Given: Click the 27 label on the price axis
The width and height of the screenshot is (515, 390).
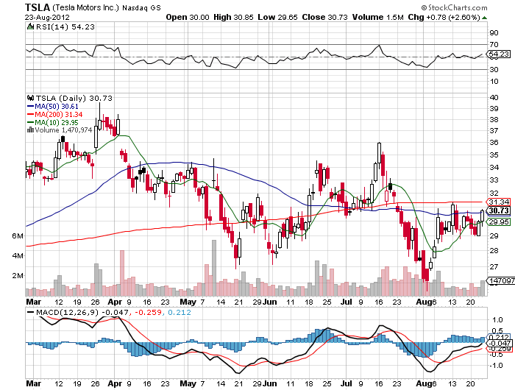Looking at the screenshot, I should [x=494, y=266].
